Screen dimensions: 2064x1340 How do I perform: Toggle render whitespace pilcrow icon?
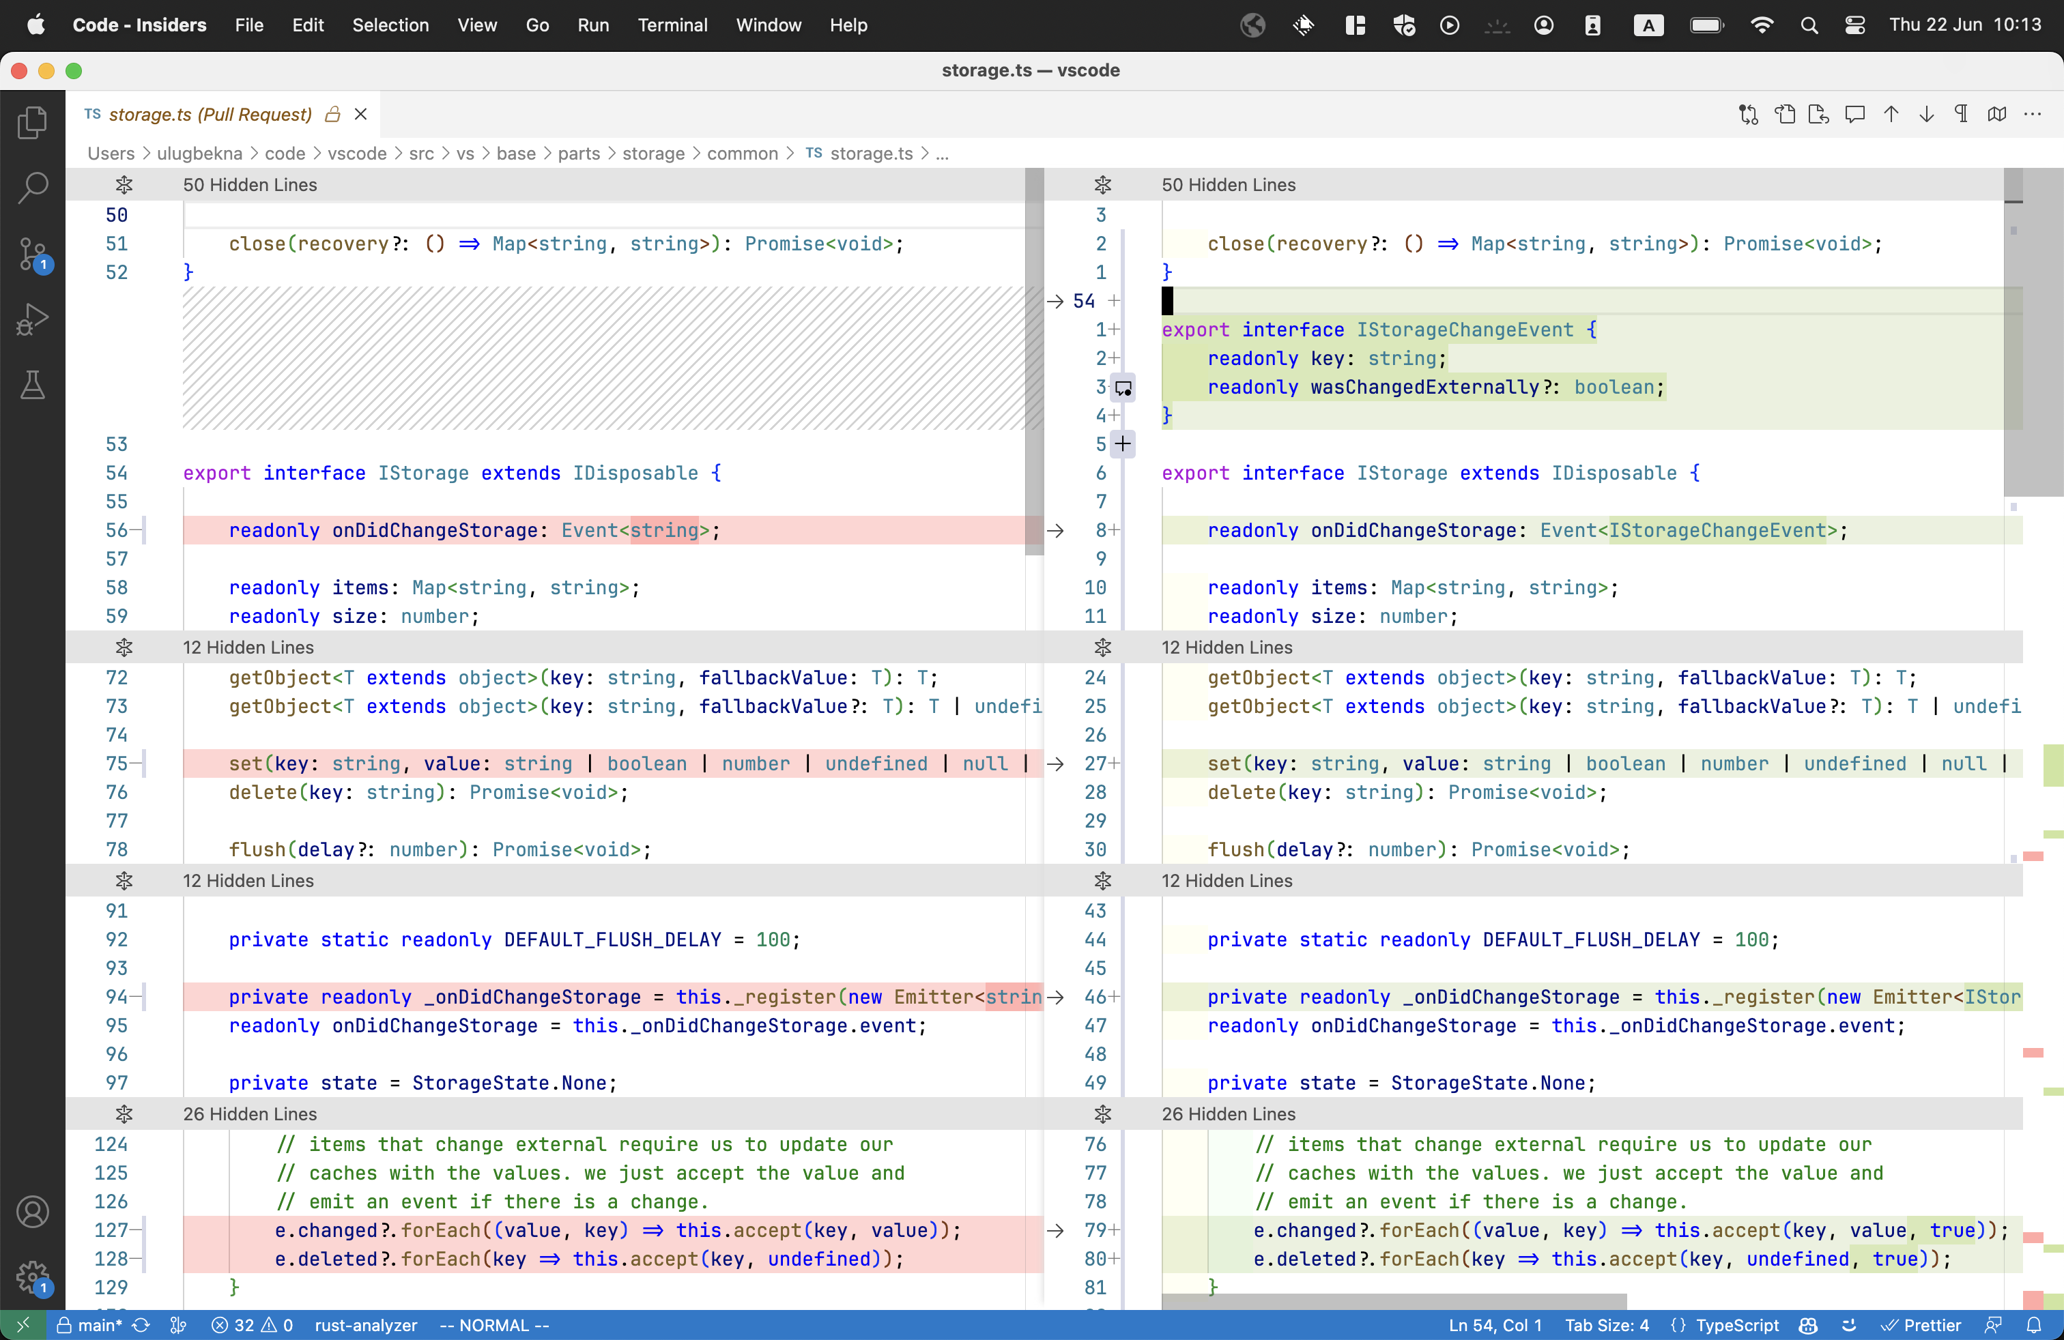pos(1961,113)
